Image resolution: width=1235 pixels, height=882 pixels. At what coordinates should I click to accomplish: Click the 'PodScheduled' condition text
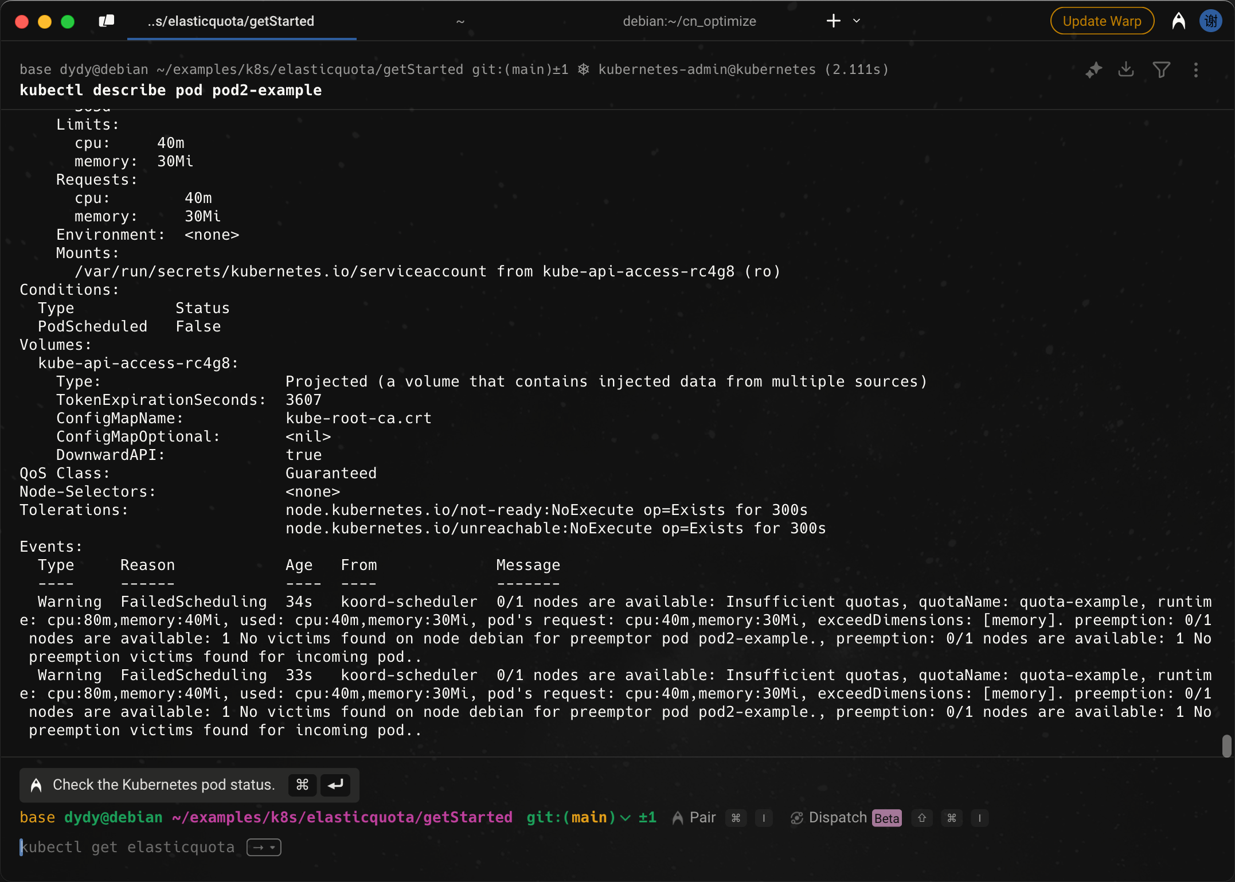[93, 327]
